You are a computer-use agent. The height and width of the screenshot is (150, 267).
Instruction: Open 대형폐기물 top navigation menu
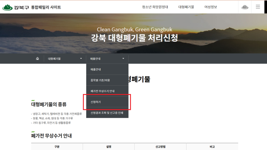pyautogui.click(x=186, y=7)
